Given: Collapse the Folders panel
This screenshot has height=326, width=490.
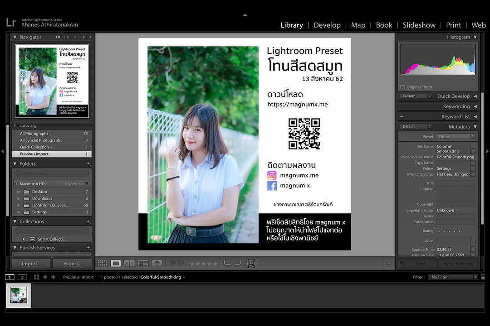Looking at the screenshot, I should click(15, 164).
